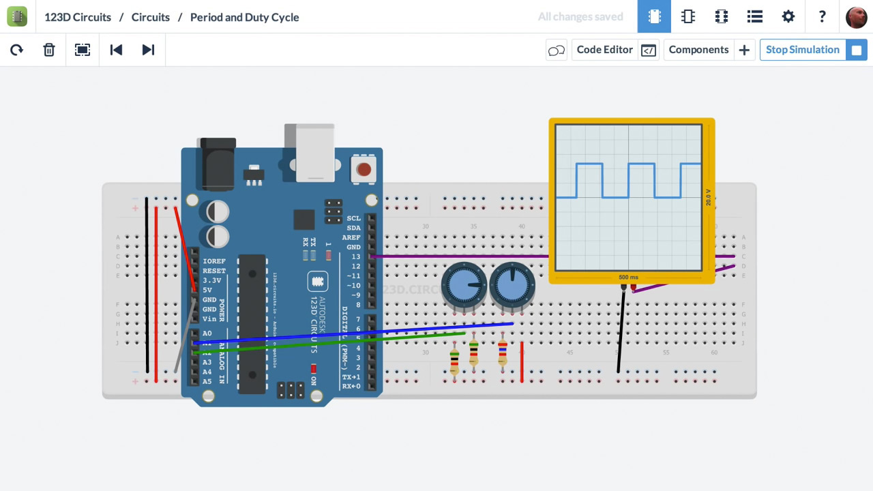
Task: Show the bill of materials list
Action: coord(754,16)
